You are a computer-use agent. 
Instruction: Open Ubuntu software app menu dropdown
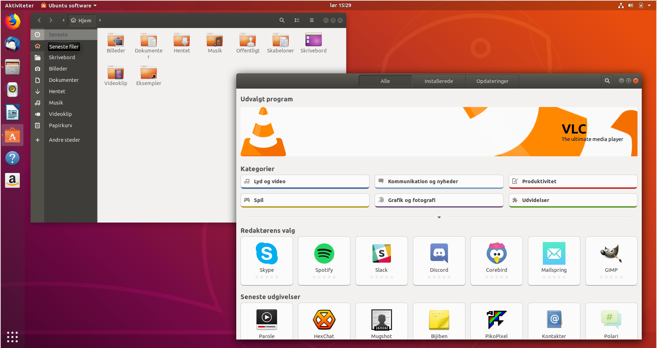[x=69, y=5]
